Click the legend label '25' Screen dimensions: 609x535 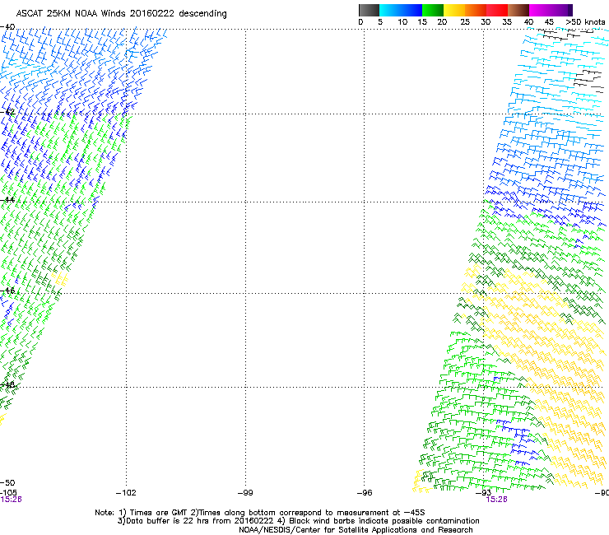(465, 22)
